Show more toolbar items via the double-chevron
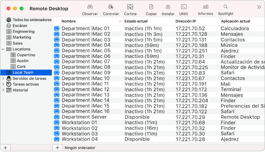The height and width of the screenshot is (152, 265). click(259, 7)
